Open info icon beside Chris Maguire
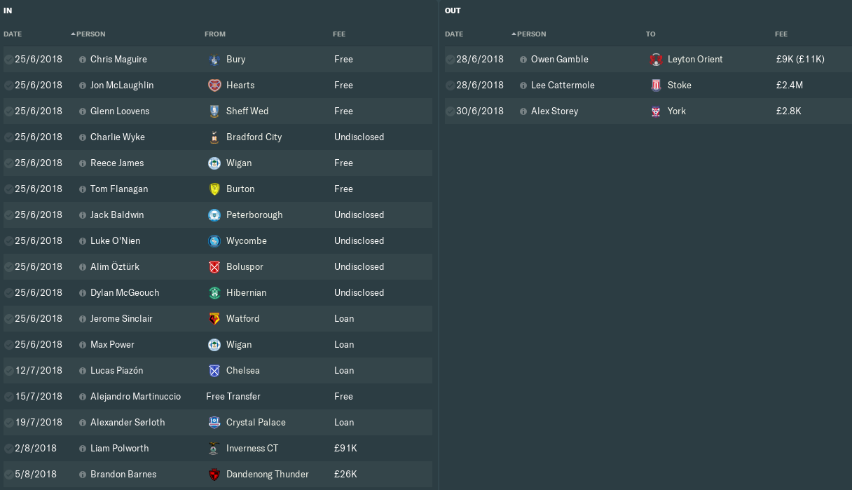Viewport: 852px width, 490px height. coord(83,60)
